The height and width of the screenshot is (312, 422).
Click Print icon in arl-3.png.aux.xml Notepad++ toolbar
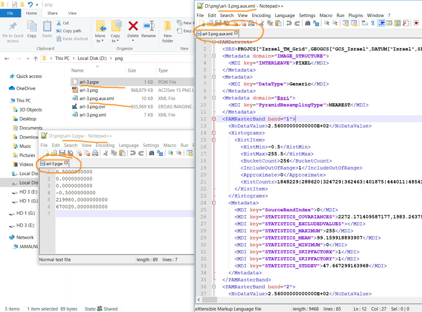(x=251, y=23)
